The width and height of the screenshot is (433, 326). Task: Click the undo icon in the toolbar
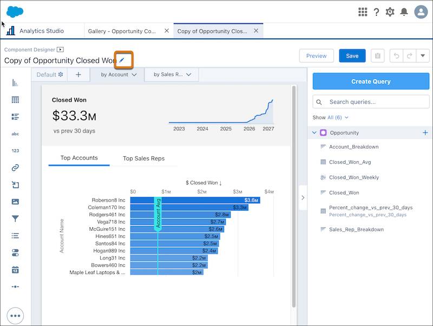tap(395, 56)
